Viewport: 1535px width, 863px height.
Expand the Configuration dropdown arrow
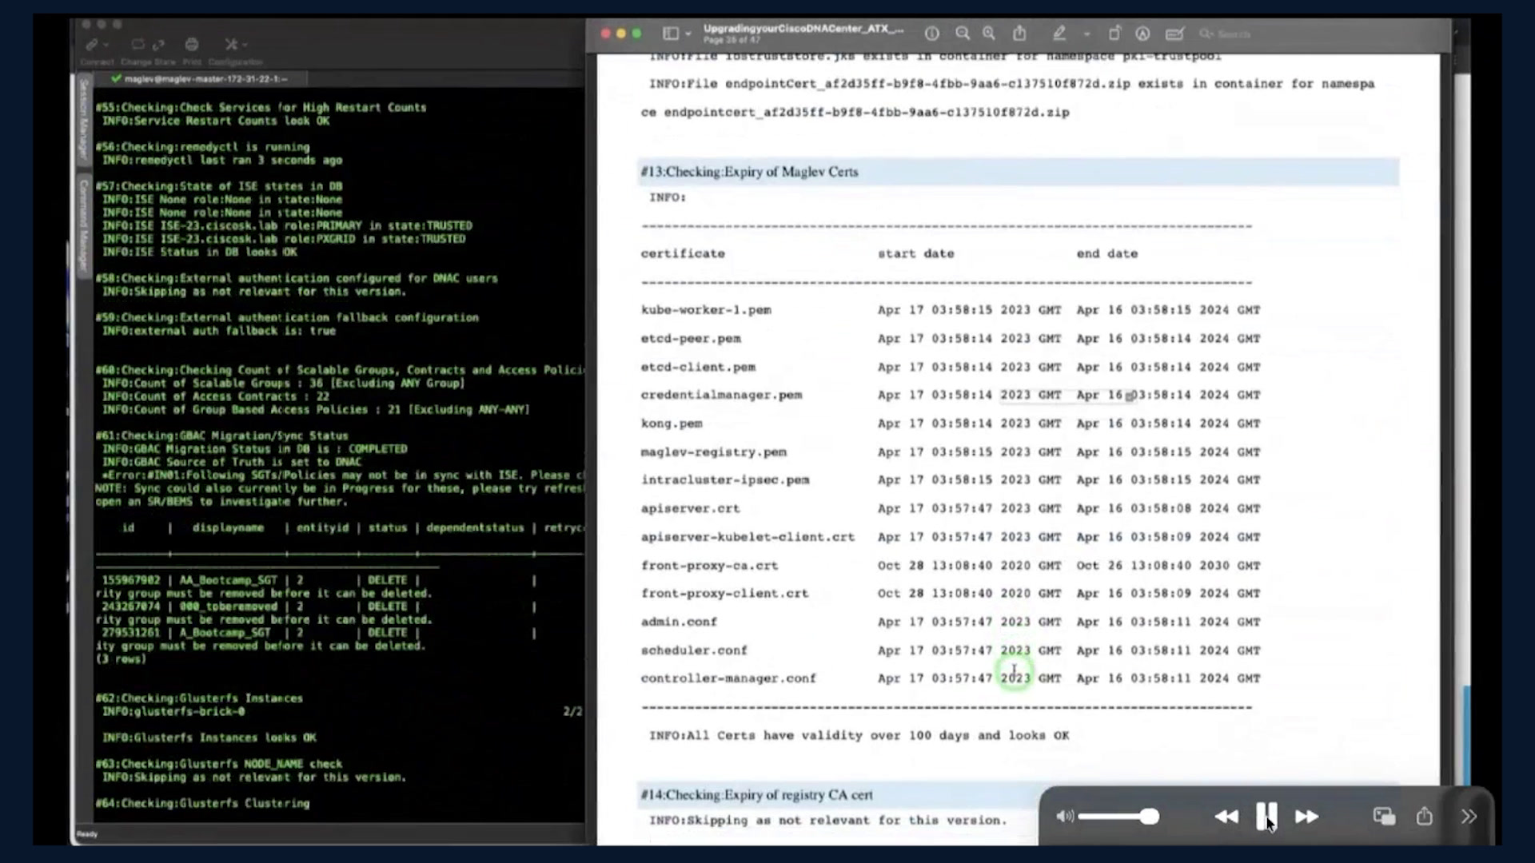(x=245, y=45)
